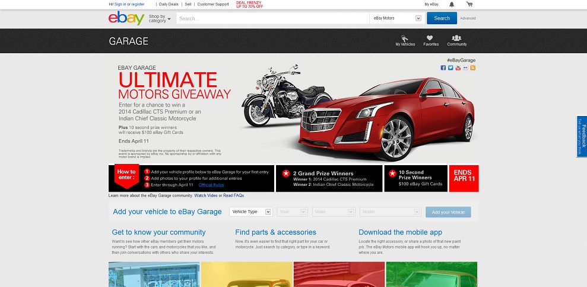Open the Feedback side tab
This screenshot has width=587, height=287.
[x=582, y=136]
